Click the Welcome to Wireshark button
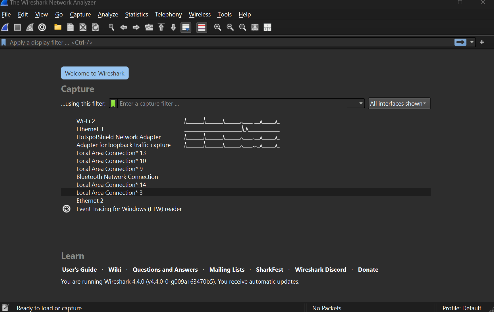 pyautogui.click(x=95, y=73)
